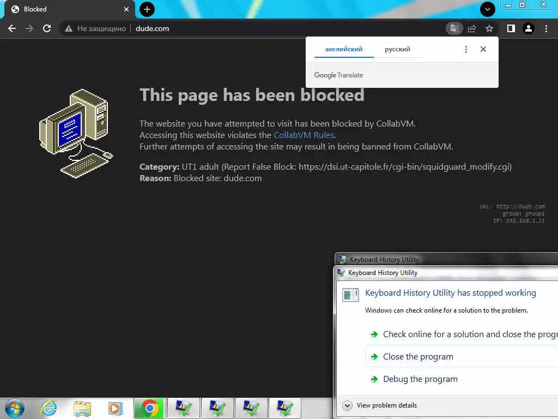Open Windows Explorer from taskbar
The image size is (558, 419).
82,408
